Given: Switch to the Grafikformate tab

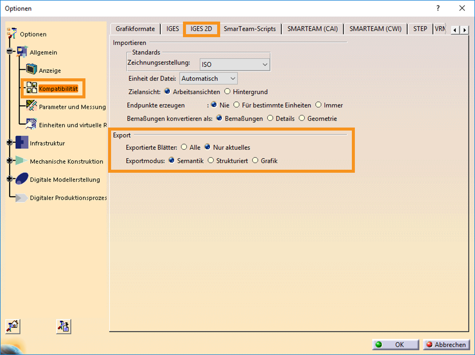Looking at the screenshot, I should pos(135,29).
